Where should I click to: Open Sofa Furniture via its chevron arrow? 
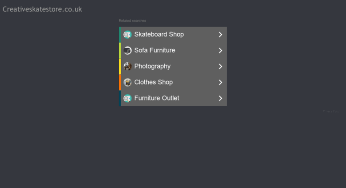(220, 50)
